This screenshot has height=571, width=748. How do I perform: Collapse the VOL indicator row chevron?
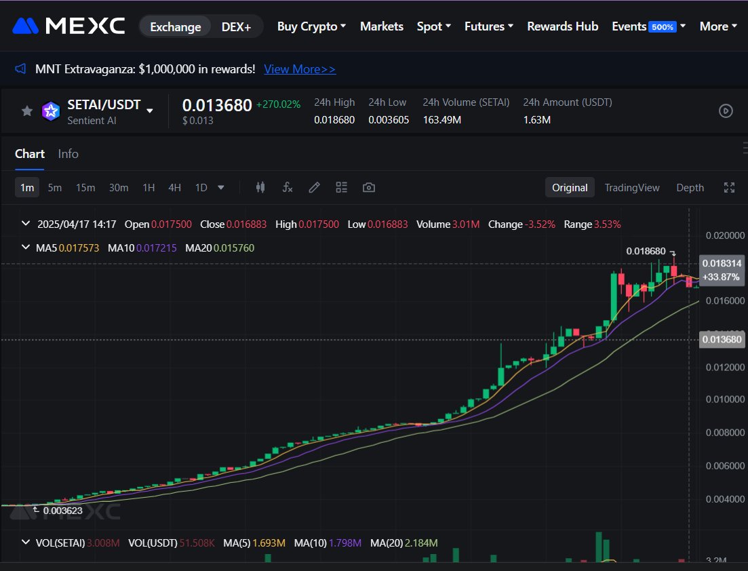(26, 542)
